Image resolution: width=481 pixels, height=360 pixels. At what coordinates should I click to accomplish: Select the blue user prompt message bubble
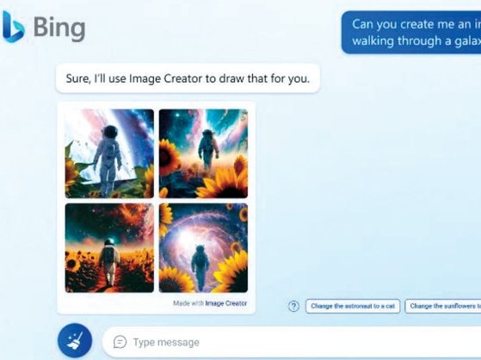pyautogui.click(x=411, y=32)
